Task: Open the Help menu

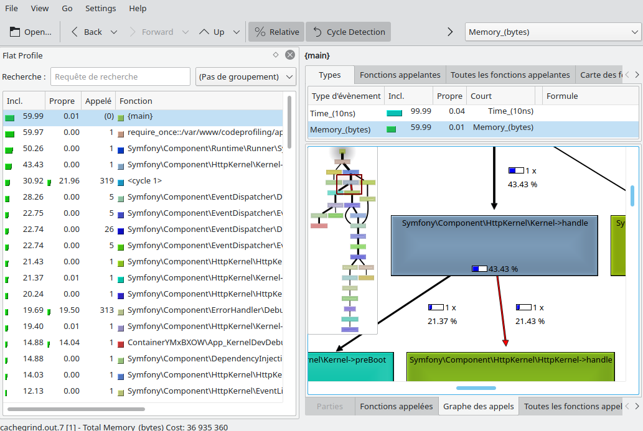Action: coord(138,8)
